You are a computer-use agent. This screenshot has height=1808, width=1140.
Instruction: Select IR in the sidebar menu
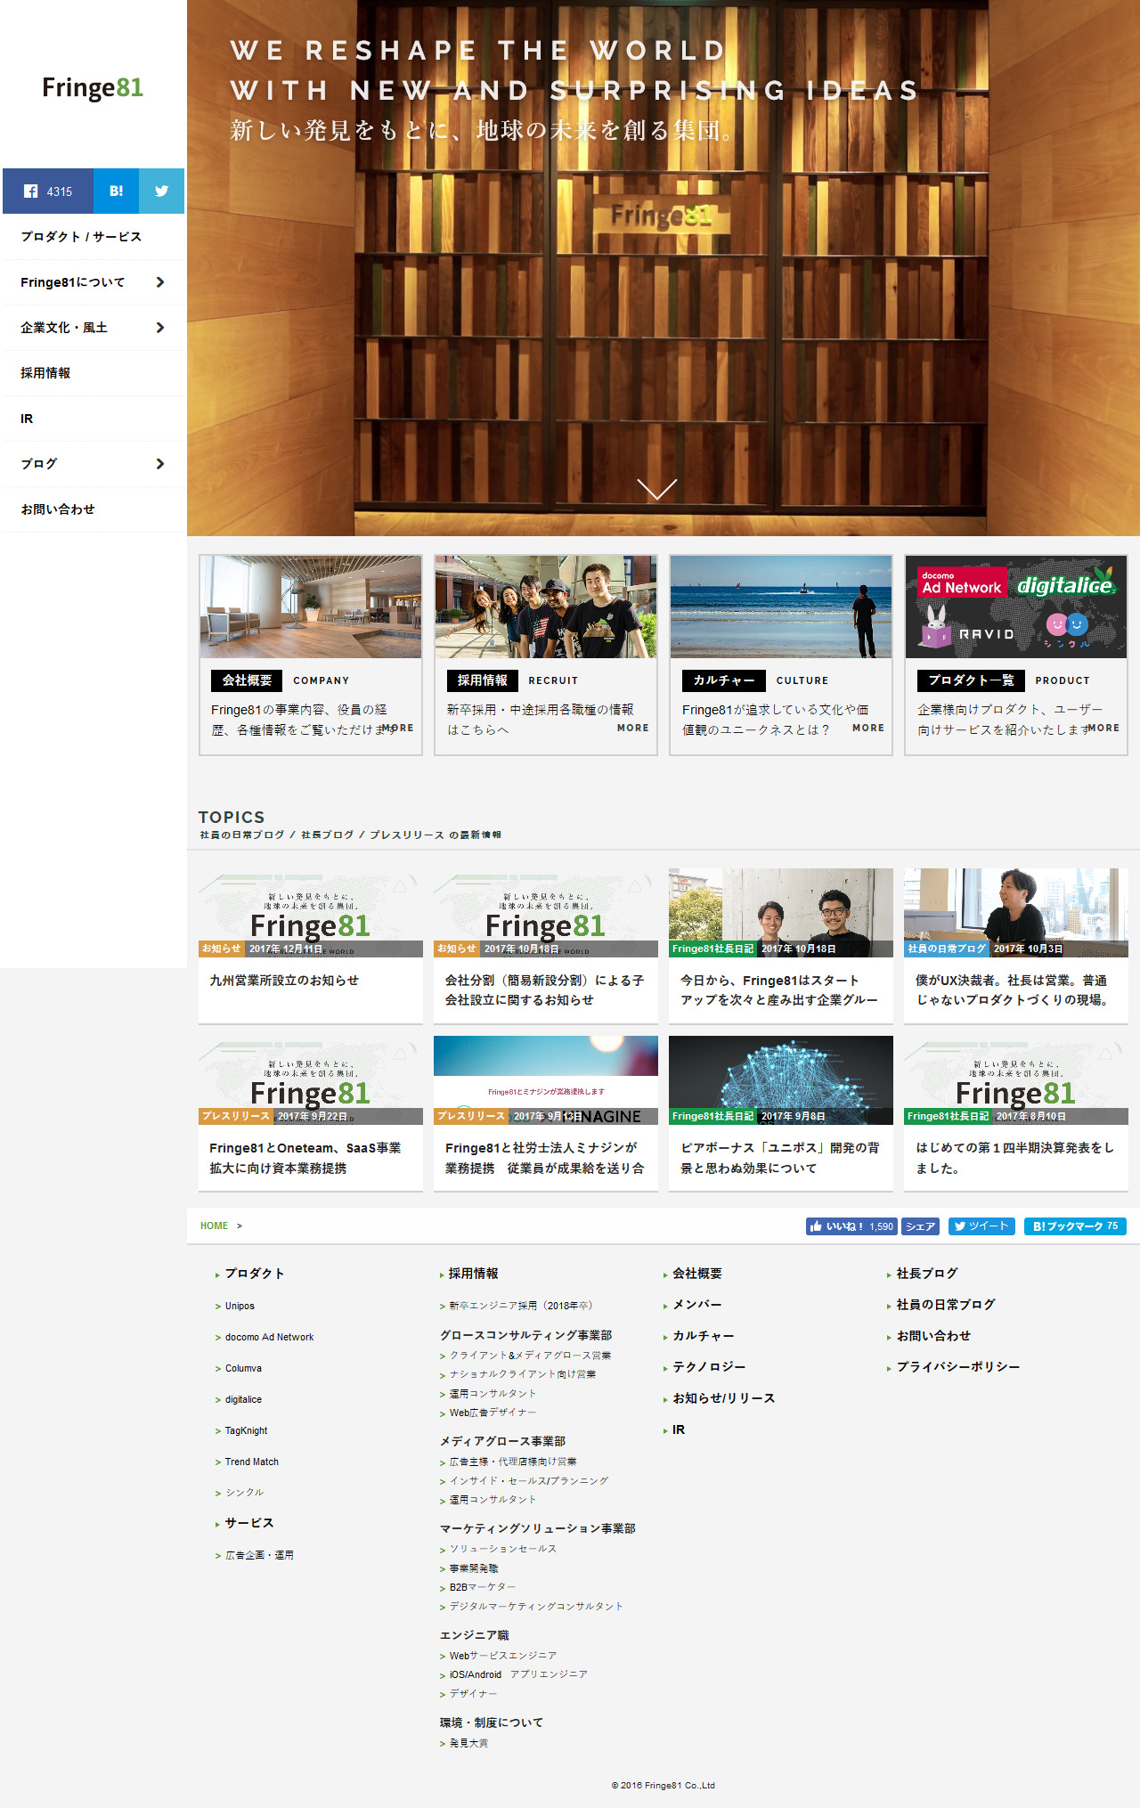point(27,419)
